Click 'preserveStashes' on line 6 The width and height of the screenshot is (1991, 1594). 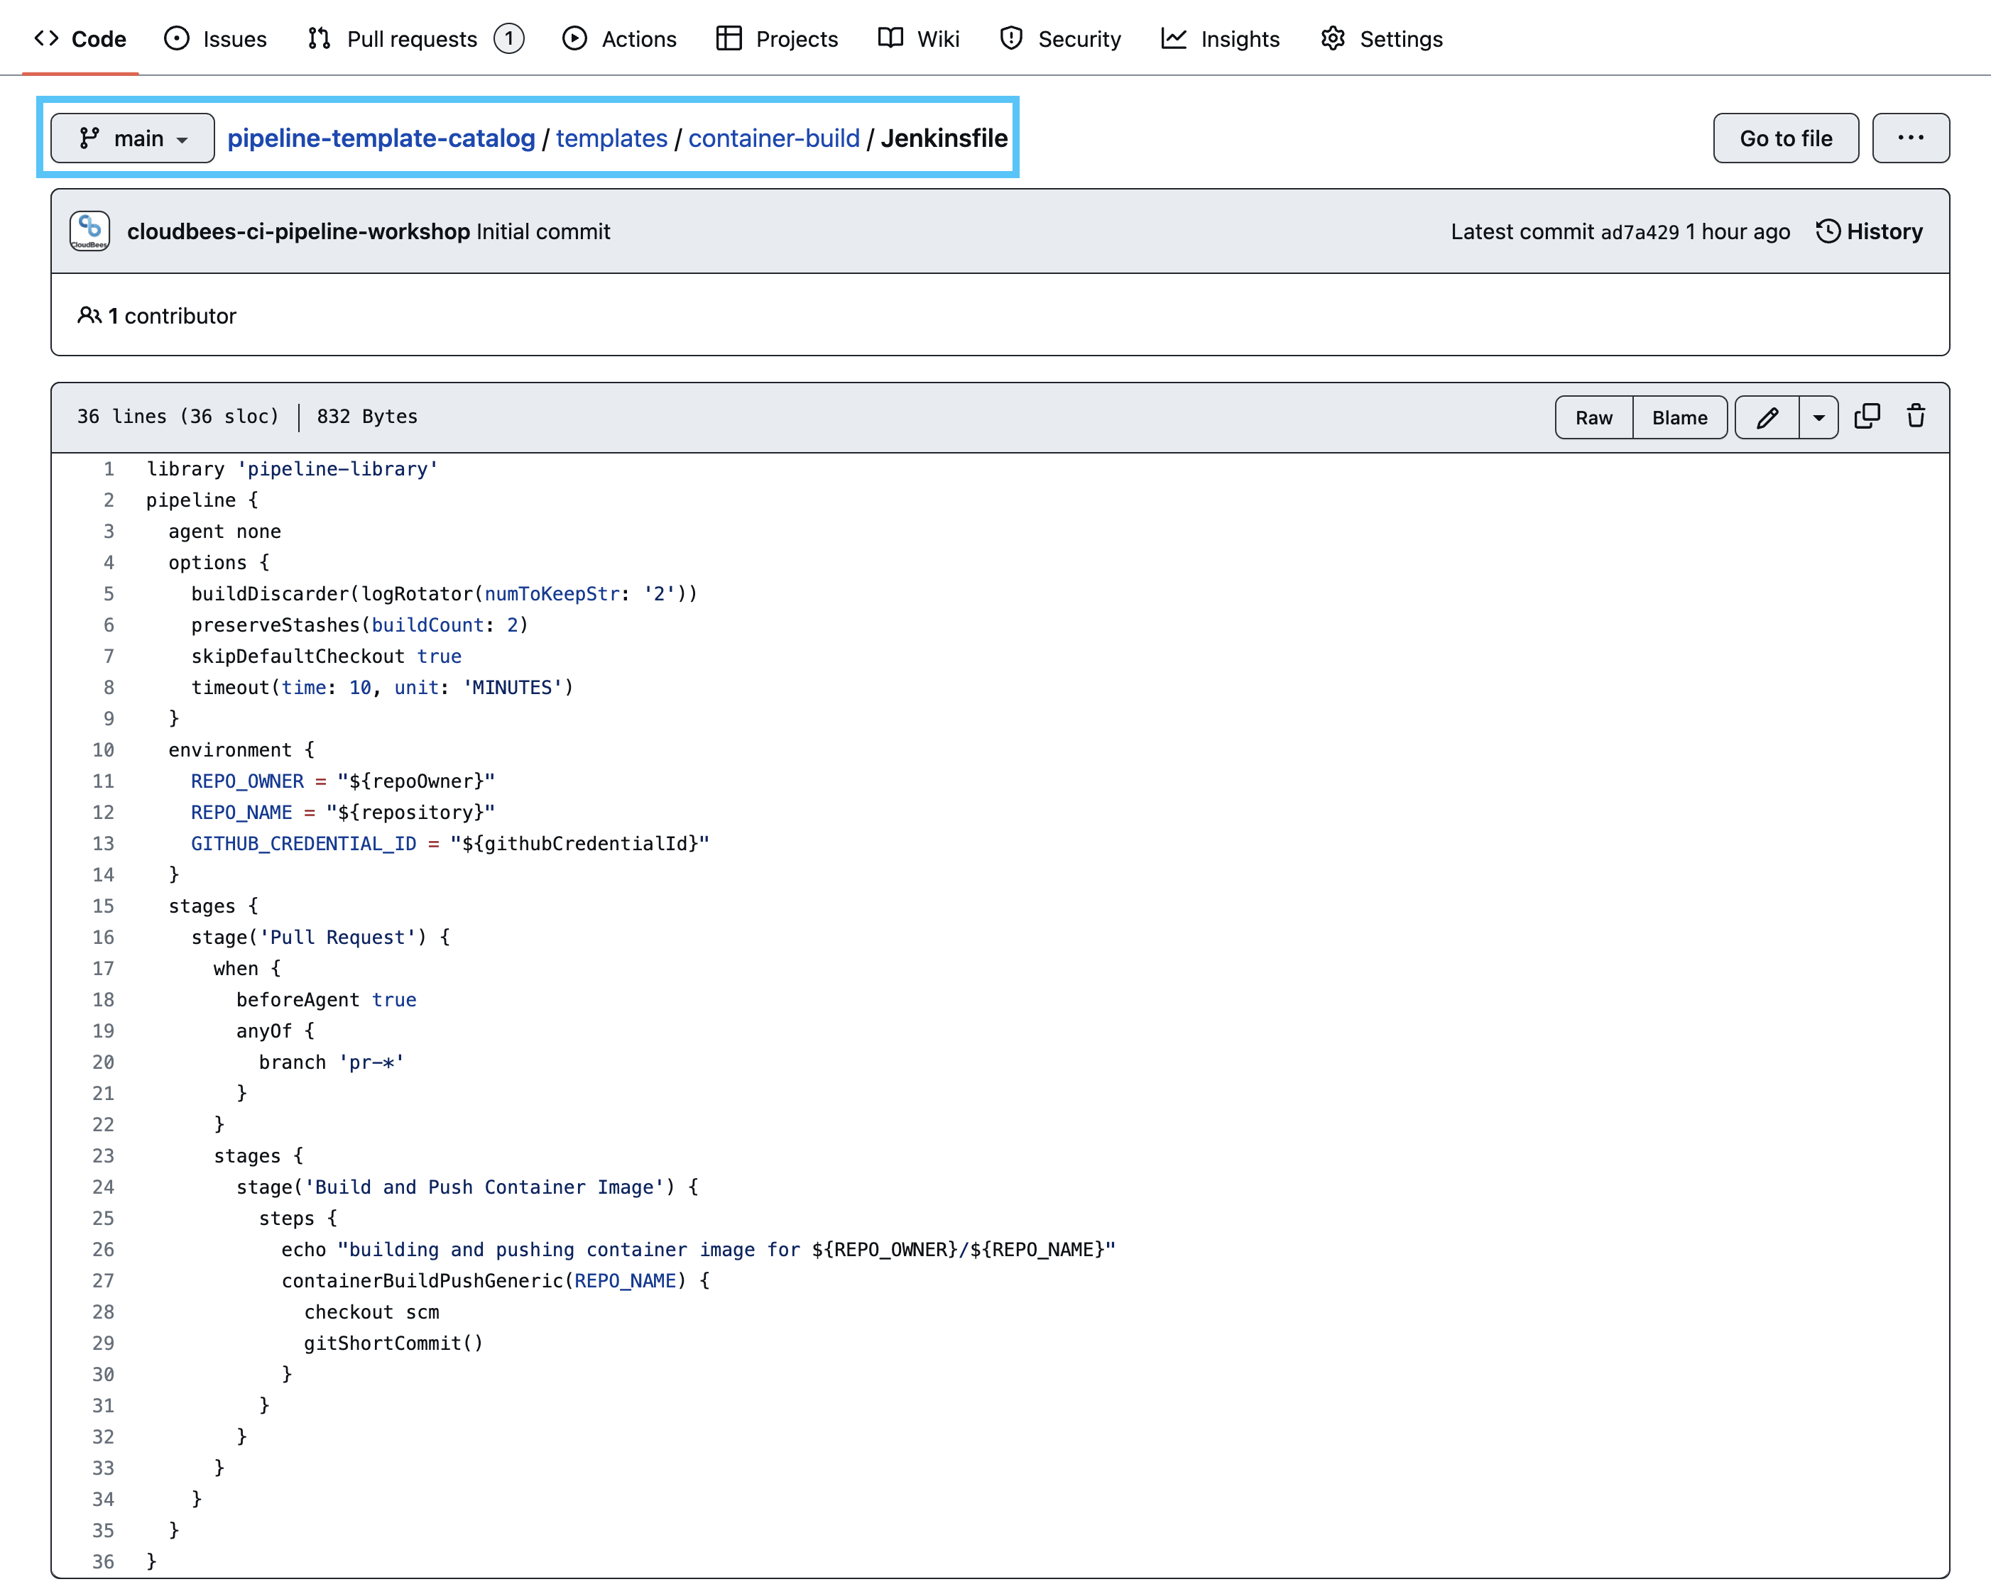tap(276, 625)
